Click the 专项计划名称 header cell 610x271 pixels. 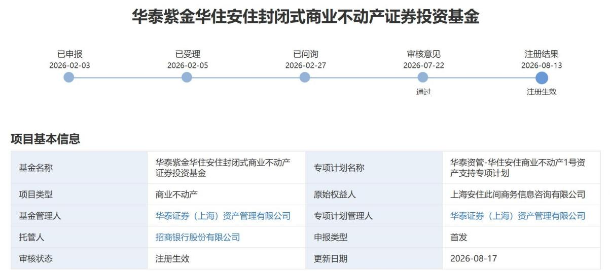point(374,168)
